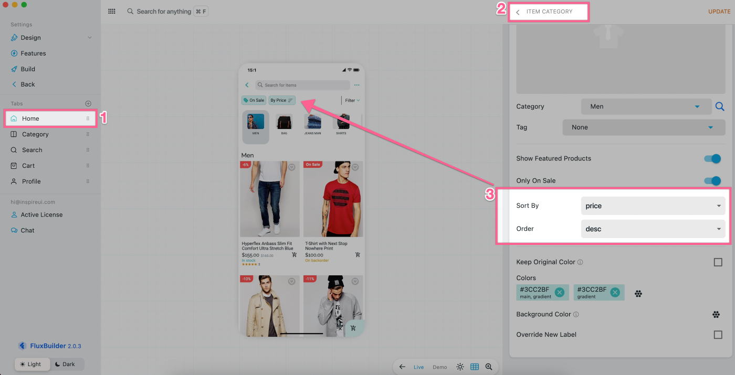Open the color palette icon next to Colors
The image size is (735, 375).
coord(638,294)
